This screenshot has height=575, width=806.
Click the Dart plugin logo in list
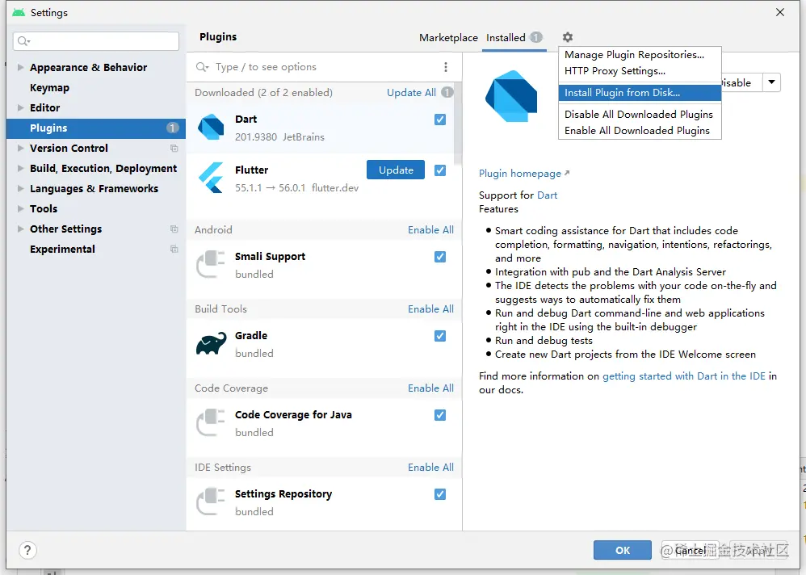point(212,127)
